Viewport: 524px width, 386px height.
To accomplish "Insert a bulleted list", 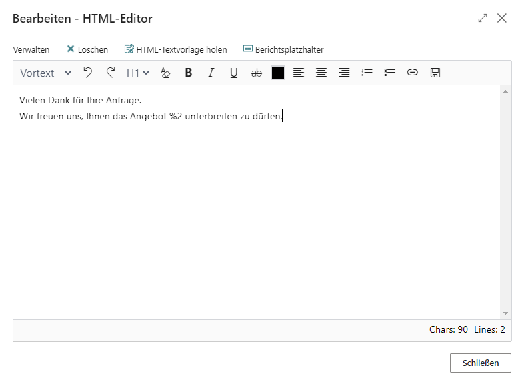I will tap(389, 73).
